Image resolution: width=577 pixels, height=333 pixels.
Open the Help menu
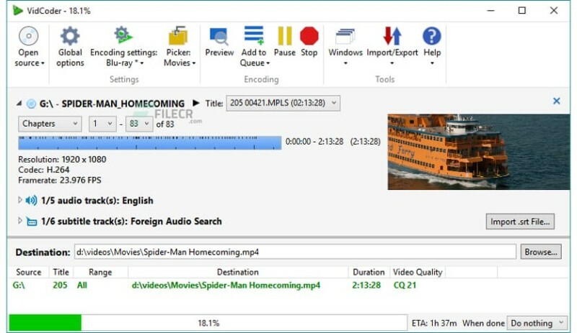[x=431, y=37]
